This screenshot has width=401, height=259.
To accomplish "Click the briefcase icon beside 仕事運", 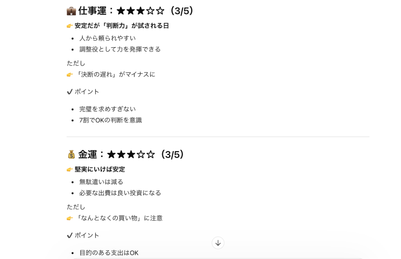I will point(71,11).
